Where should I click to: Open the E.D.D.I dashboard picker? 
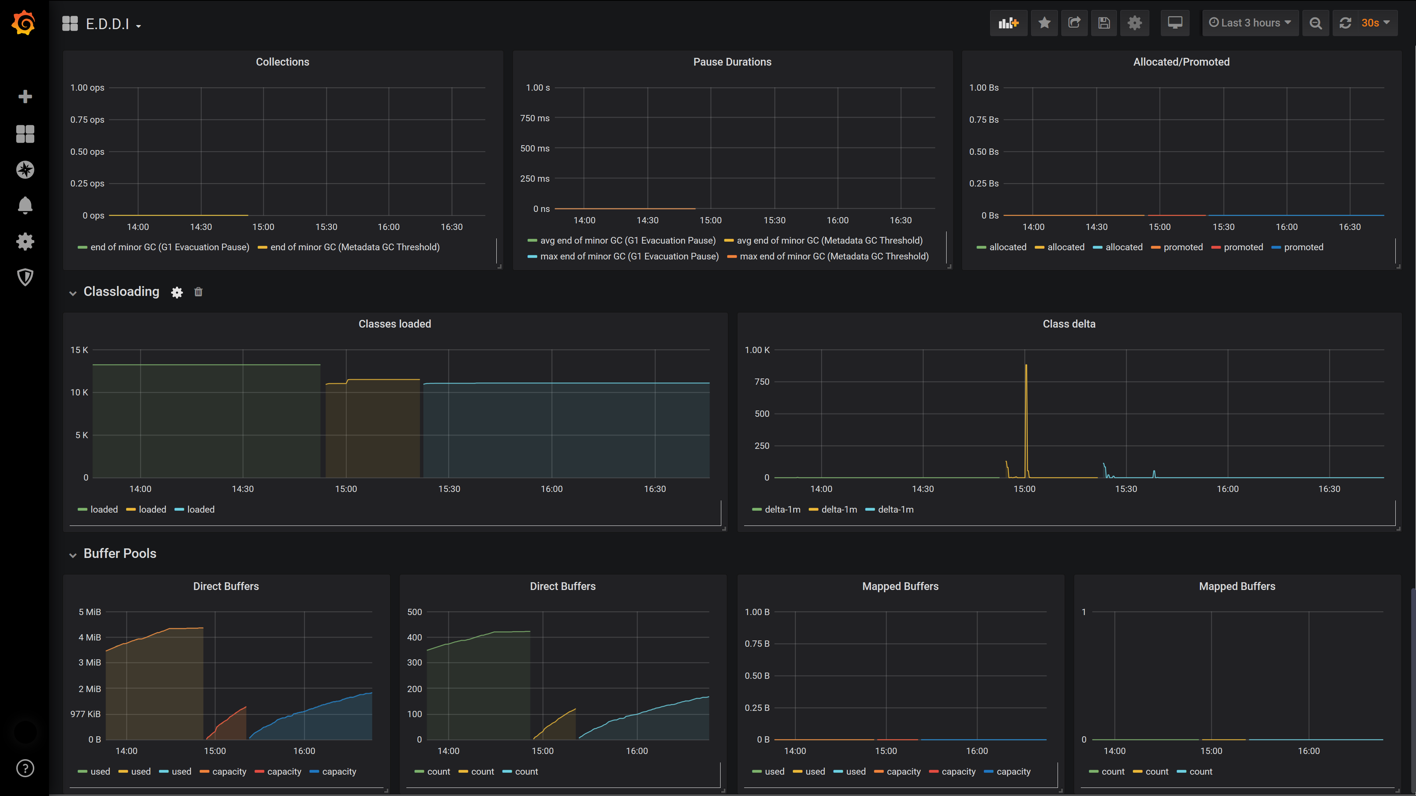[107, 24]
